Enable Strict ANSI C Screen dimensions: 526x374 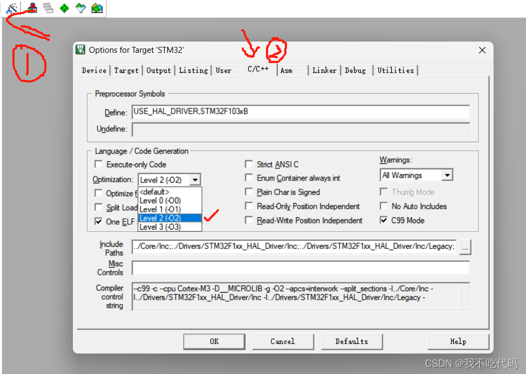[x=249, y=164]
